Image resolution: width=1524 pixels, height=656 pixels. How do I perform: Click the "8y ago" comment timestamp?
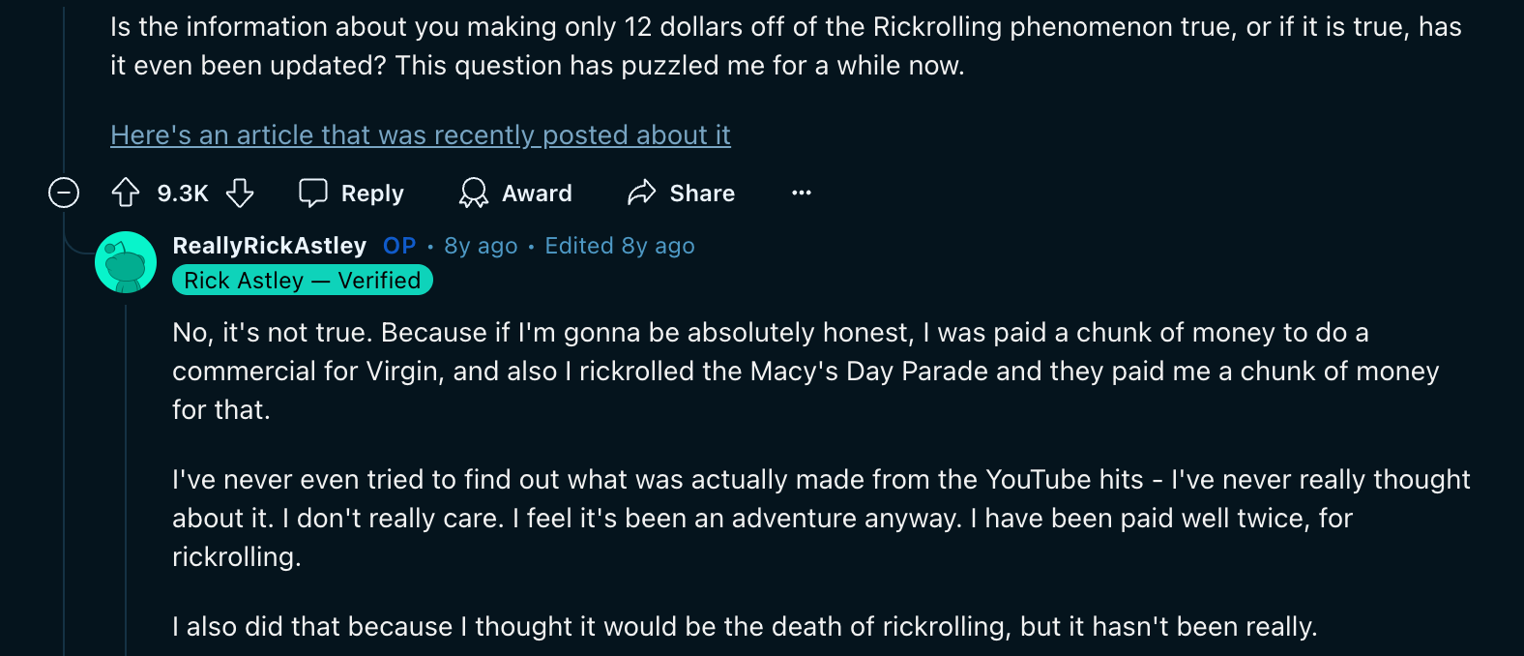481,246
